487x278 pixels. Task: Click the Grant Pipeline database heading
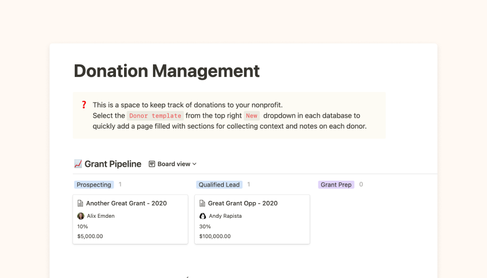click(112, 164)
